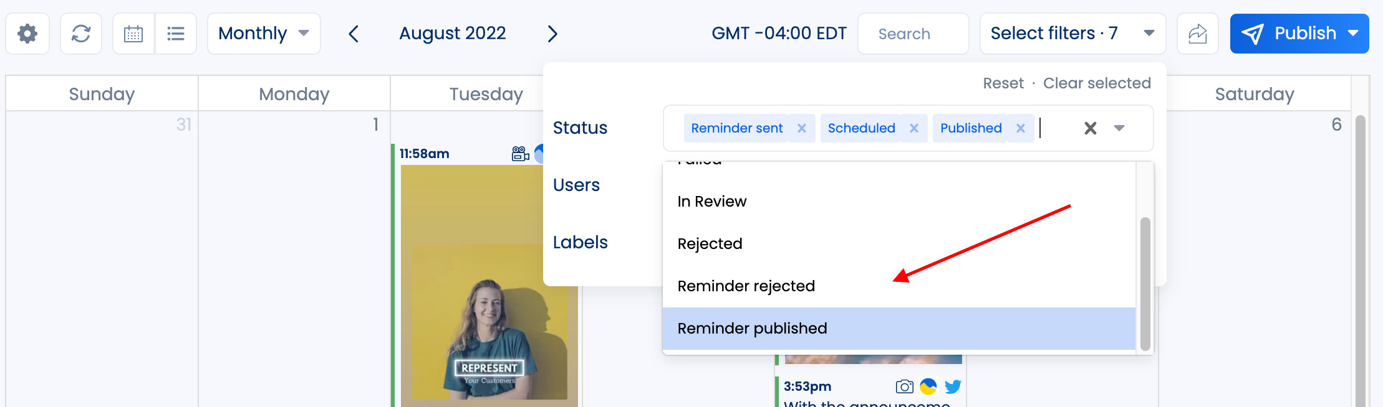Open the Monthly view dropdown

264,34
